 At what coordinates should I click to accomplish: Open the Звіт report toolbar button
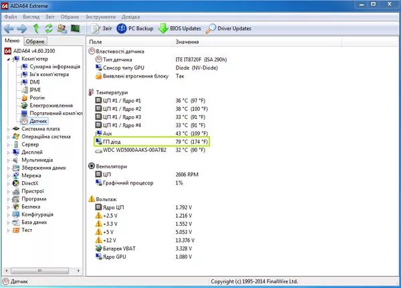(102, 28)
